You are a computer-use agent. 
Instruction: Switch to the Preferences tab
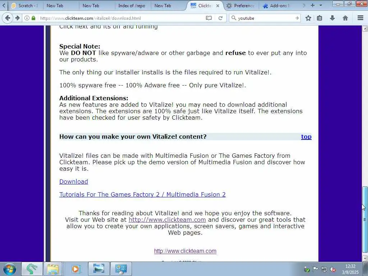point(241,6)
